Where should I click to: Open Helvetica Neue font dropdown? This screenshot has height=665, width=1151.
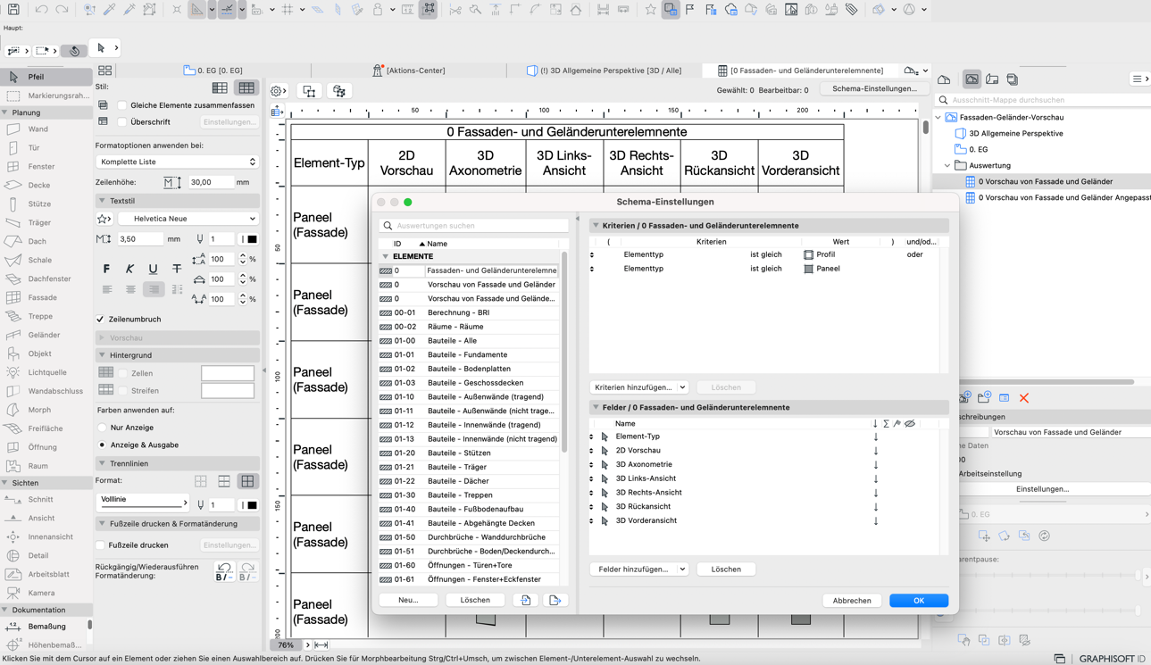click(188, 219)
